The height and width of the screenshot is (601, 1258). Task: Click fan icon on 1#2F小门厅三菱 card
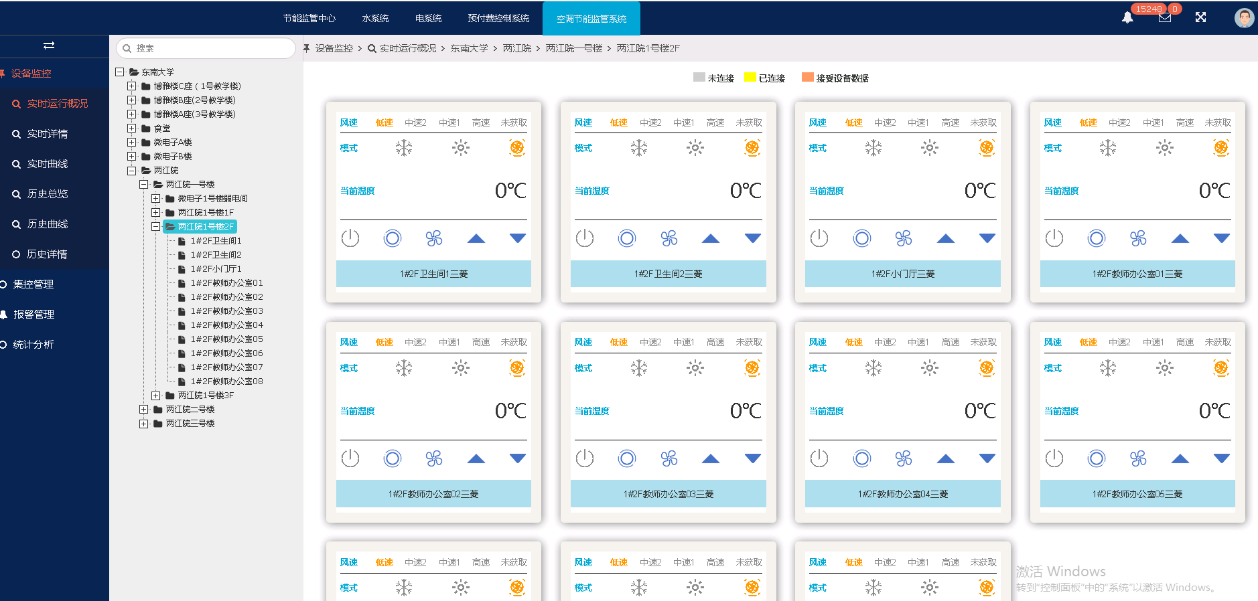[x=903, y=238]
